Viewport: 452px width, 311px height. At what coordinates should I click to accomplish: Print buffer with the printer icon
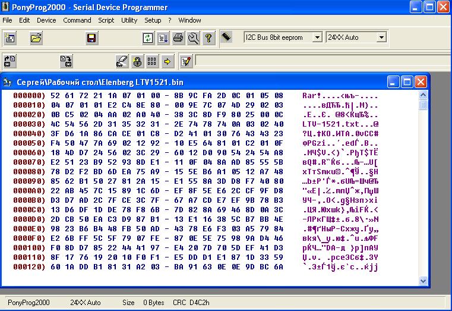(178, 38)
